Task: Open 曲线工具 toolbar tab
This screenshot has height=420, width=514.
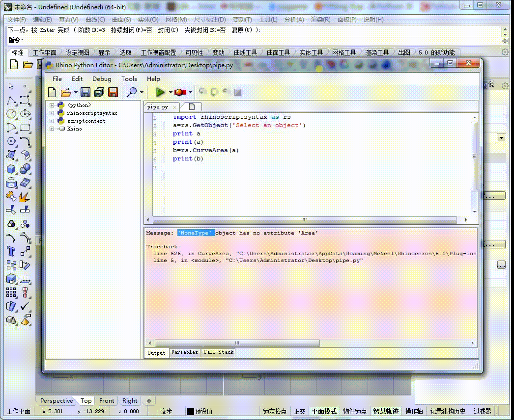Action: pyautogui.click(x=245, y=52)
